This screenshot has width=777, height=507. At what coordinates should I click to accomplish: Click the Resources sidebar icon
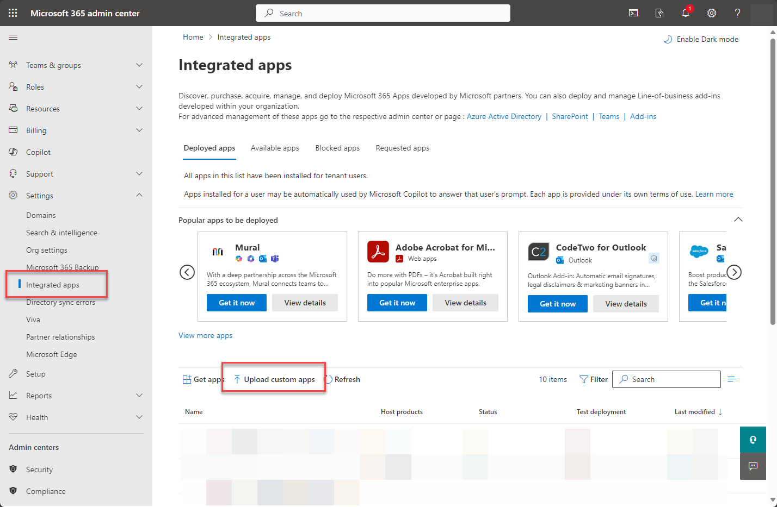point(13,109)
